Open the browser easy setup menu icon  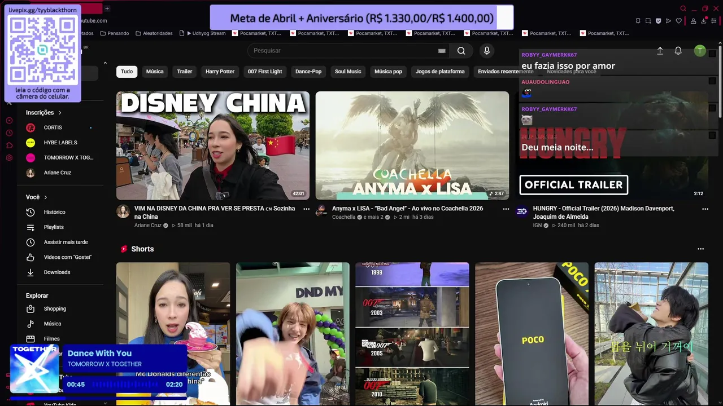point(715,21)
